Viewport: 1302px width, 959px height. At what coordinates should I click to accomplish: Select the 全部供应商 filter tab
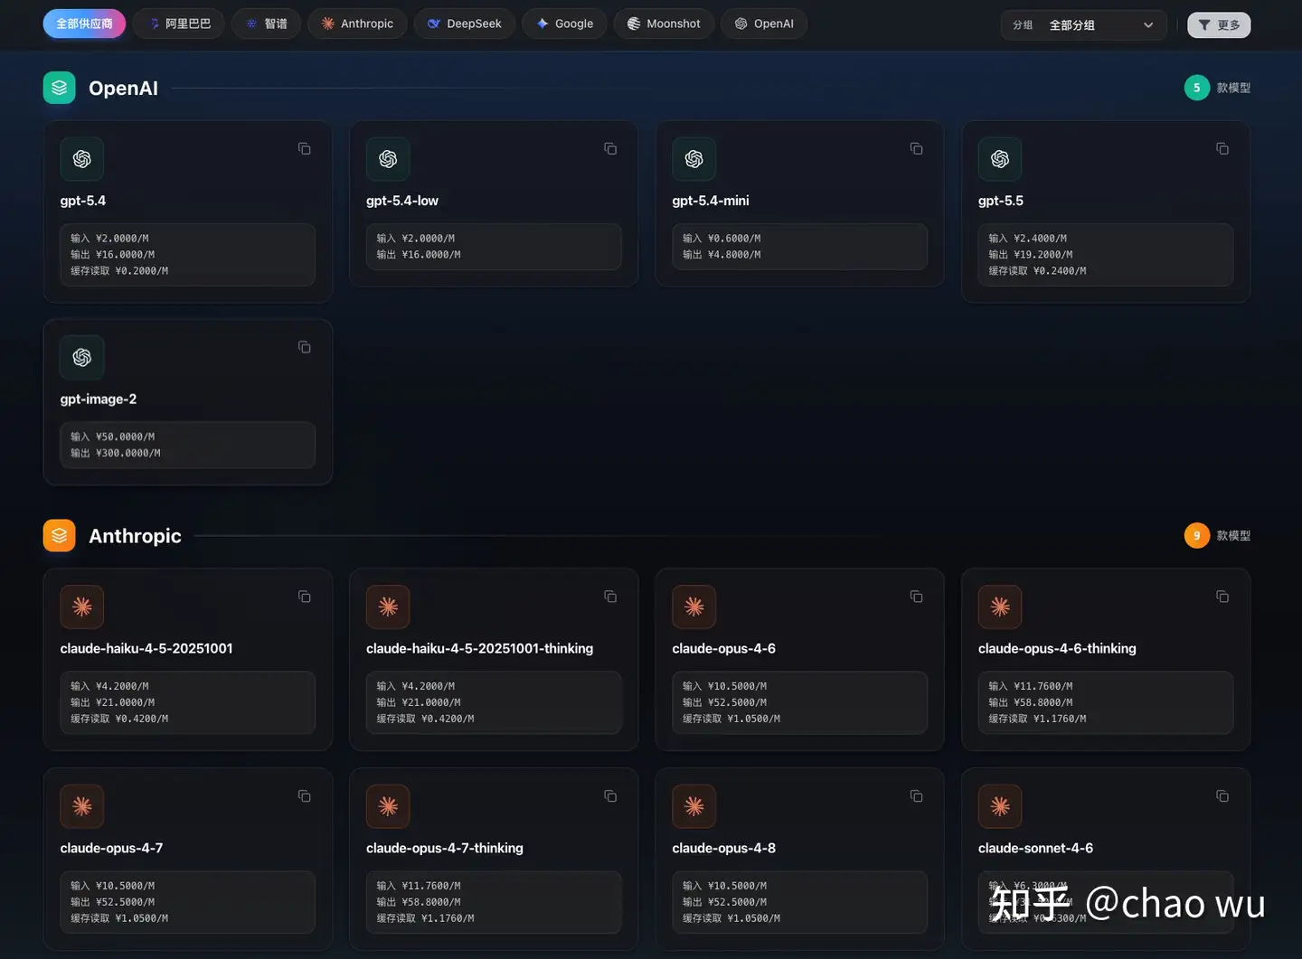tap(84, 24)
